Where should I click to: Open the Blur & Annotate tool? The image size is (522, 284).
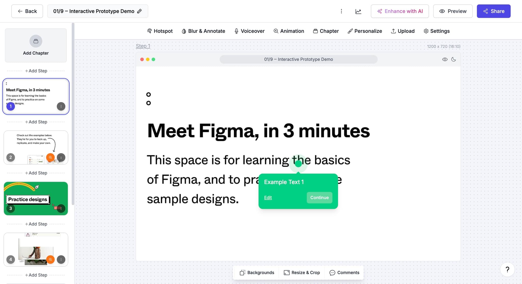point(203,31)
